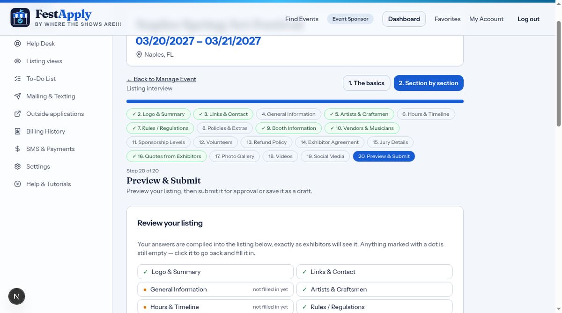
Task: Open My Account from the header
Action: (x=486, y=19)
